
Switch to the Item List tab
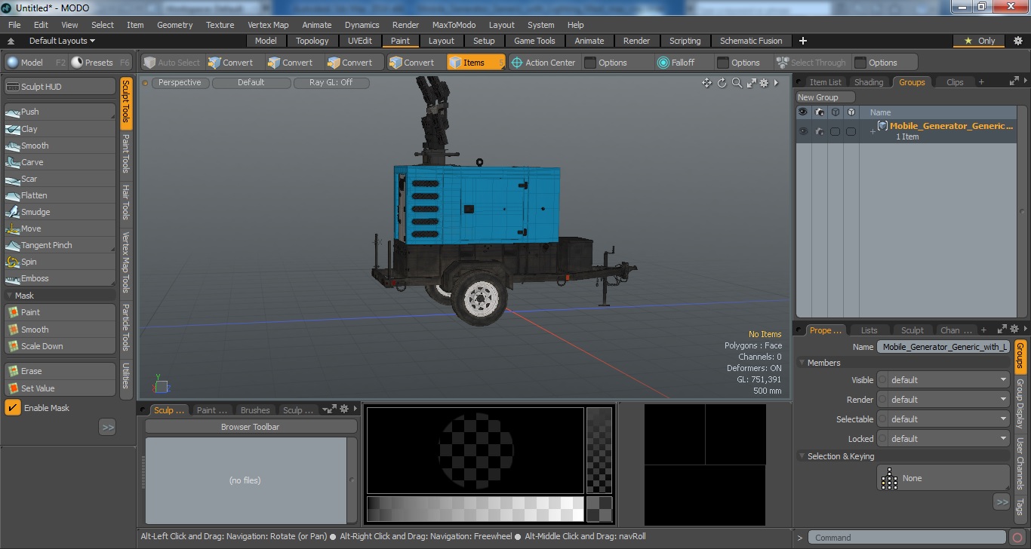(x=825, y=82)
